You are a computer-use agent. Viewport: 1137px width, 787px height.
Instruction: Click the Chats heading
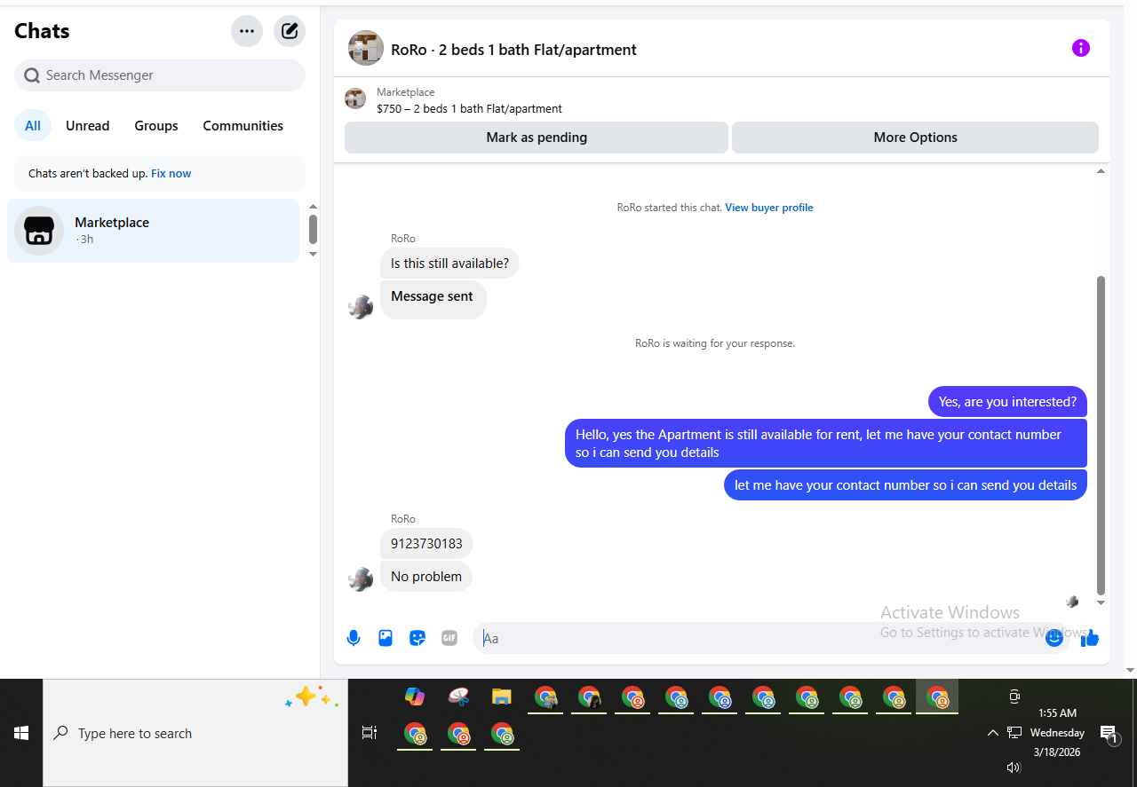42,31
